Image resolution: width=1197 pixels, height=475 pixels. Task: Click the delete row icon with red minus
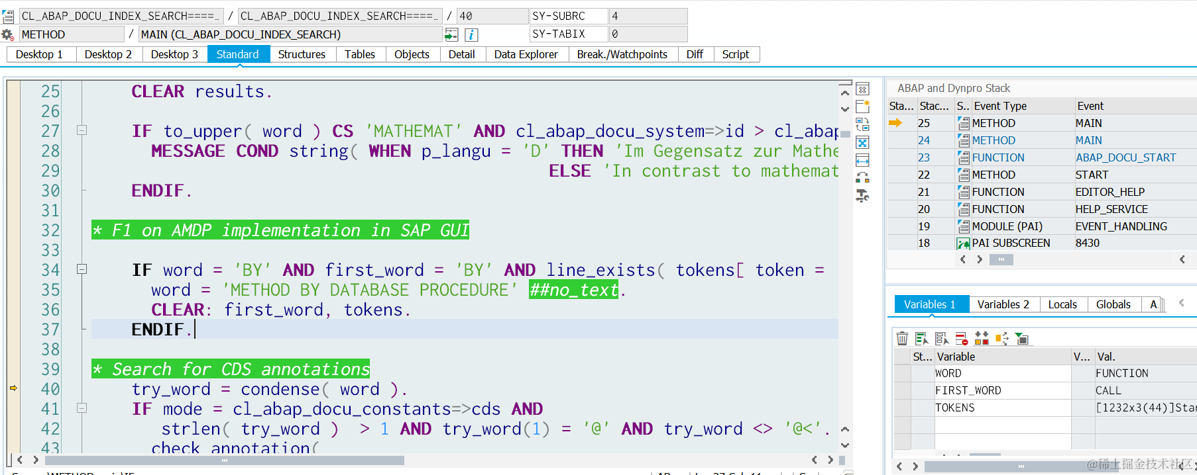point(962,339)
